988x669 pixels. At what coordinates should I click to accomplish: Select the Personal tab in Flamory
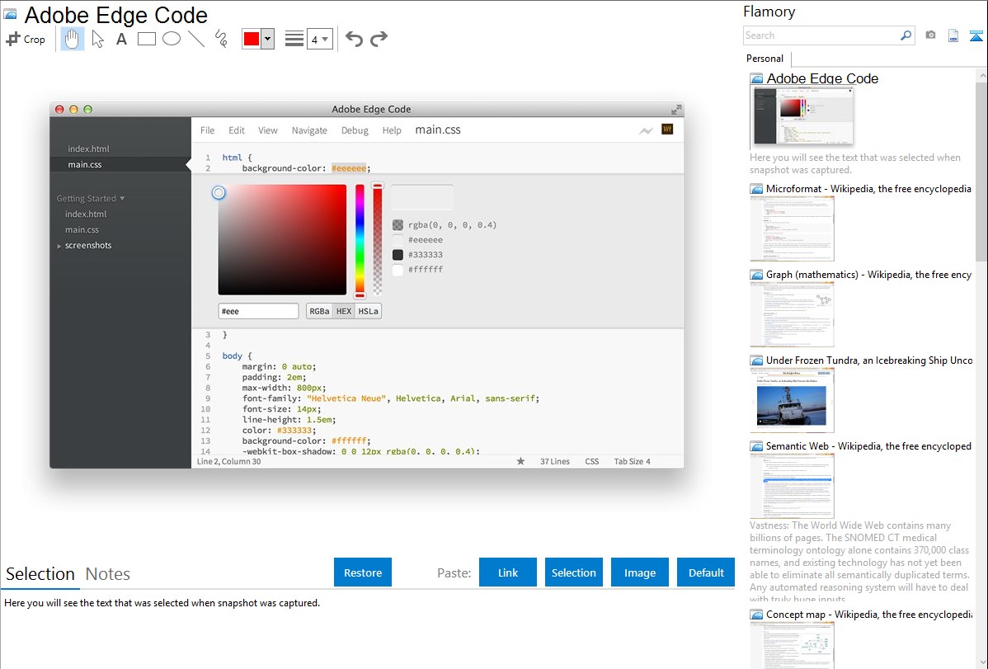click(x=765, y=59)
